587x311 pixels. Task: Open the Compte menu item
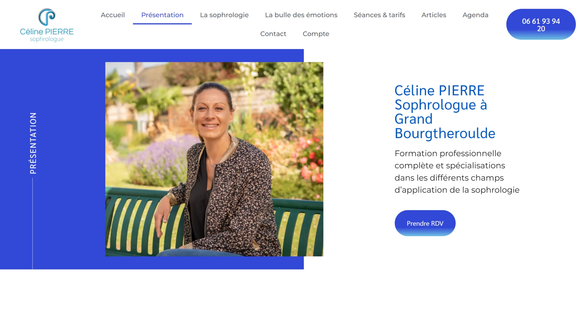click(x=316, y=34)
